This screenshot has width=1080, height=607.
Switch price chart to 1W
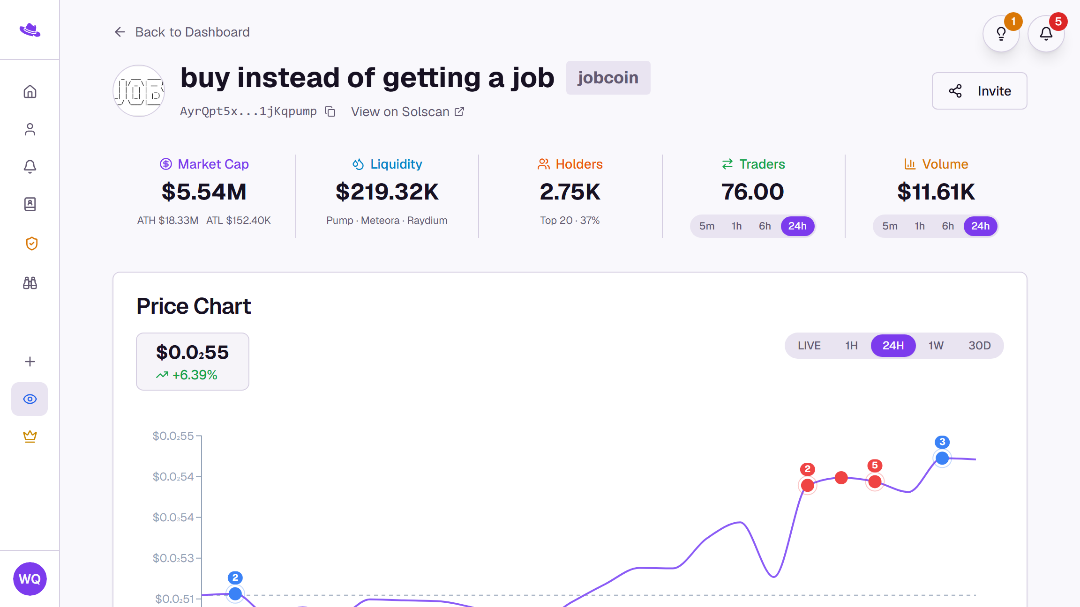pos(936,346)
